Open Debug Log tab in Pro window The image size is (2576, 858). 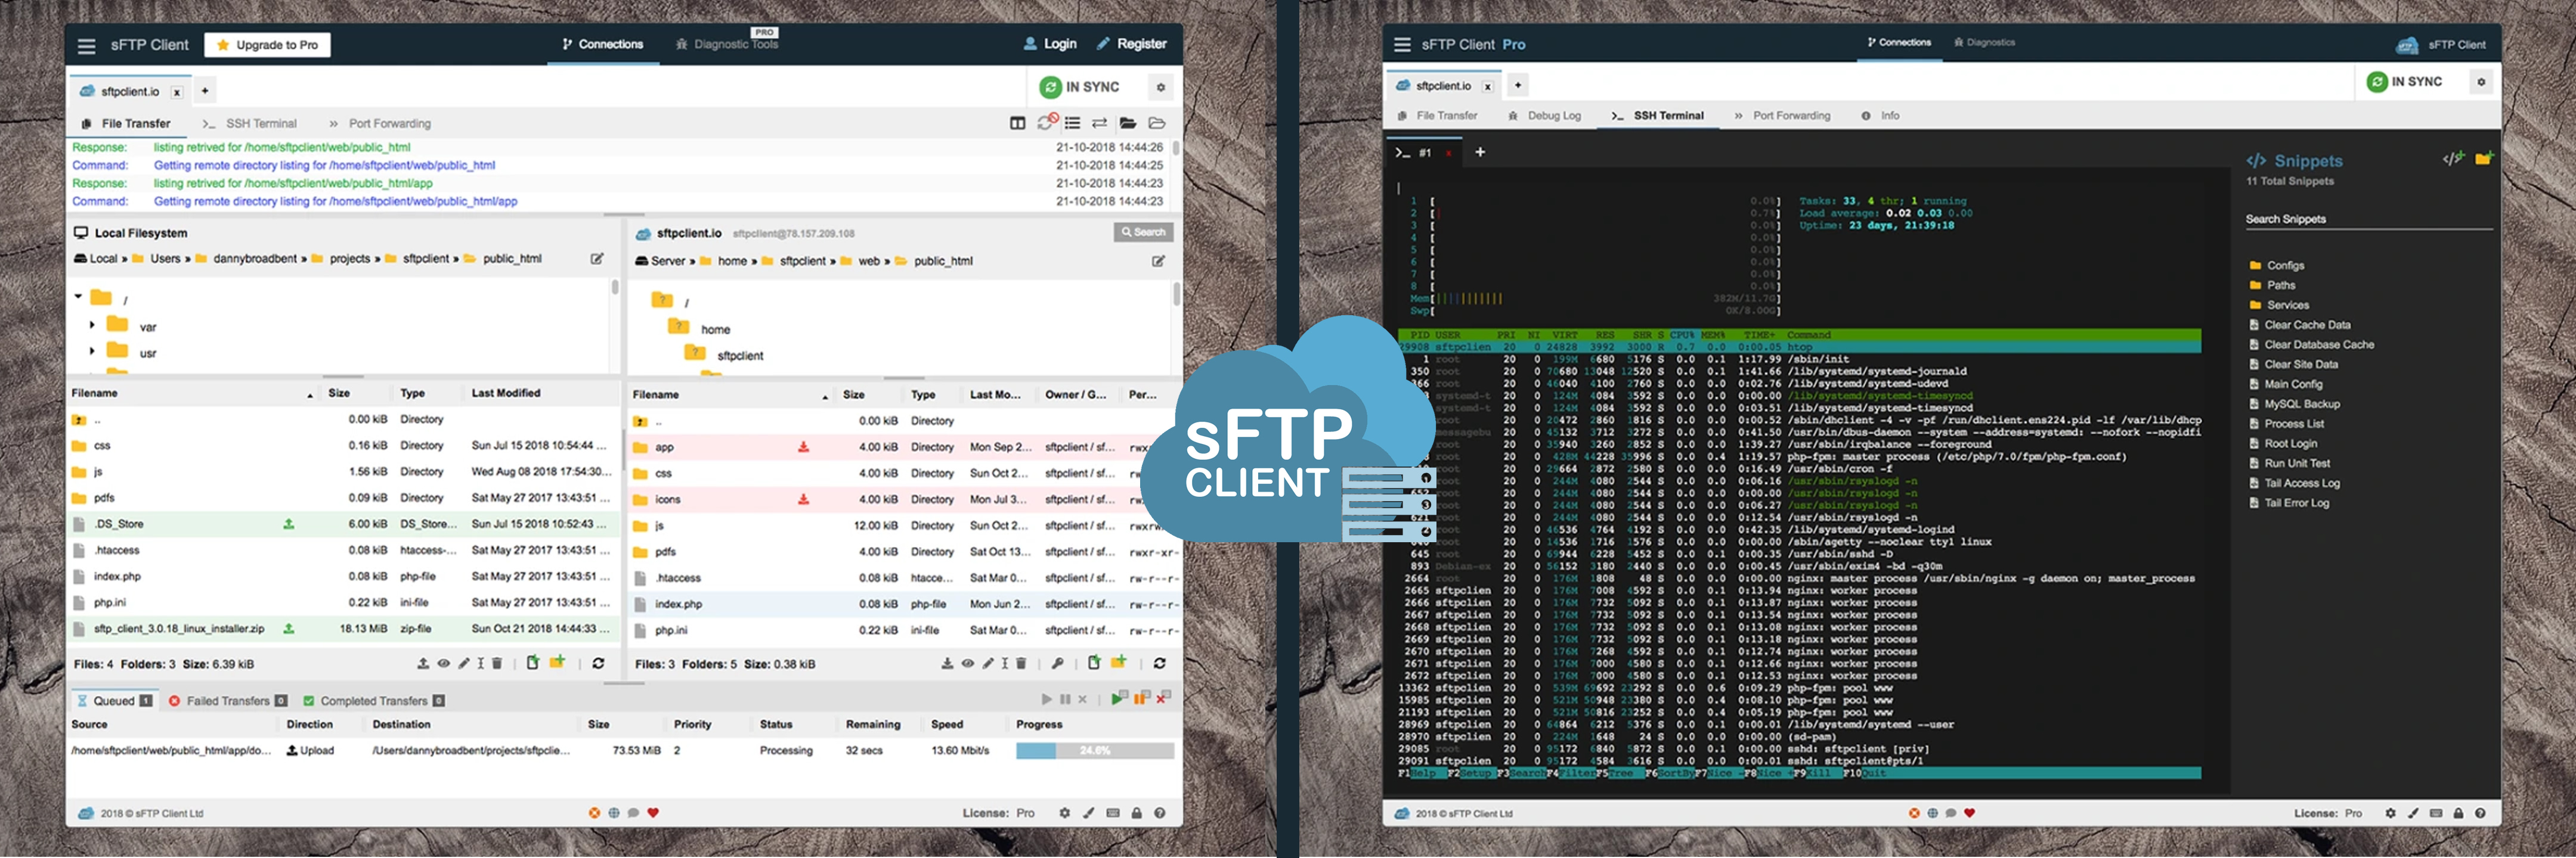tap(1544, 116)
